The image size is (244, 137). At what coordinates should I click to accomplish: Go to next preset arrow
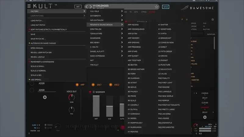(91, 7)
